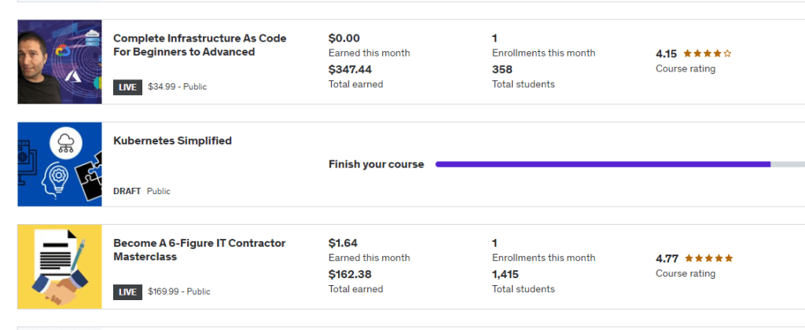Click Become A 6-Figure IT Contractor title
Viewport: 805px width, 330px height.
point(199,250)
